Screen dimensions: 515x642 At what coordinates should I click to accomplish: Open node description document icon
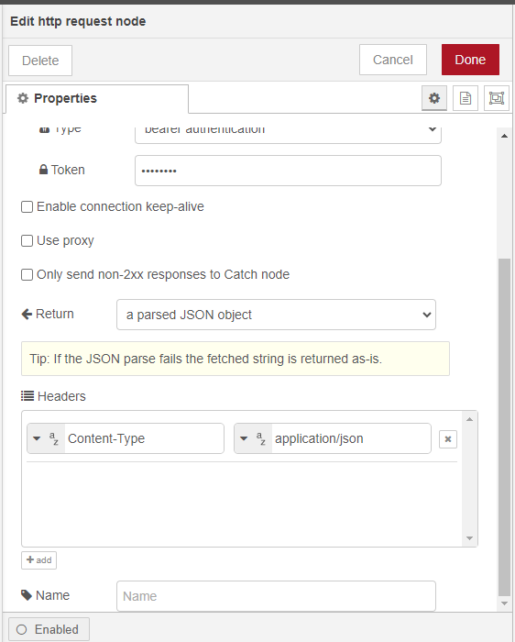pos(466,98)
